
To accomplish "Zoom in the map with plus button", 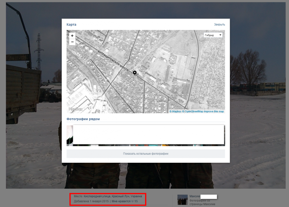I will coord(72,36).
